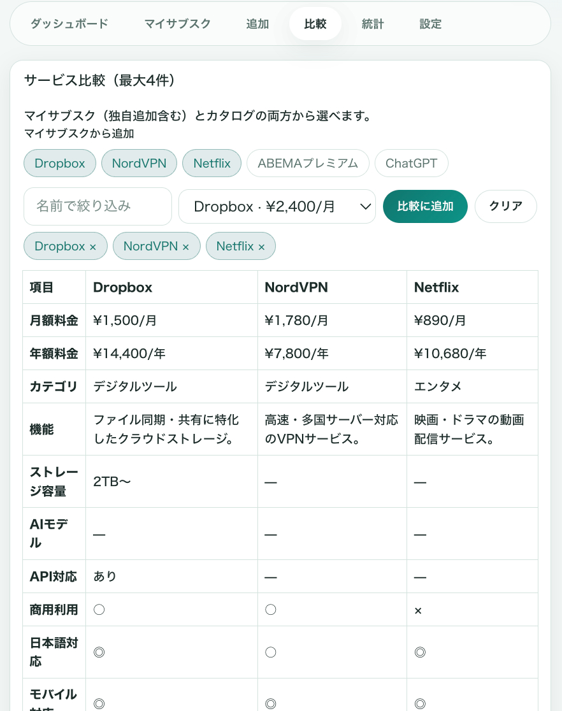Viewport: 562px width, 711px height.
Task: Click the API対応 row label
Action: (x=54, y=577)
